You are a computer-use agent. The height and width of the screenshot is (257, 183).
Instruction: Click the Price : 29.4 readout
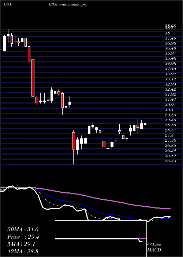pos(23,237)
